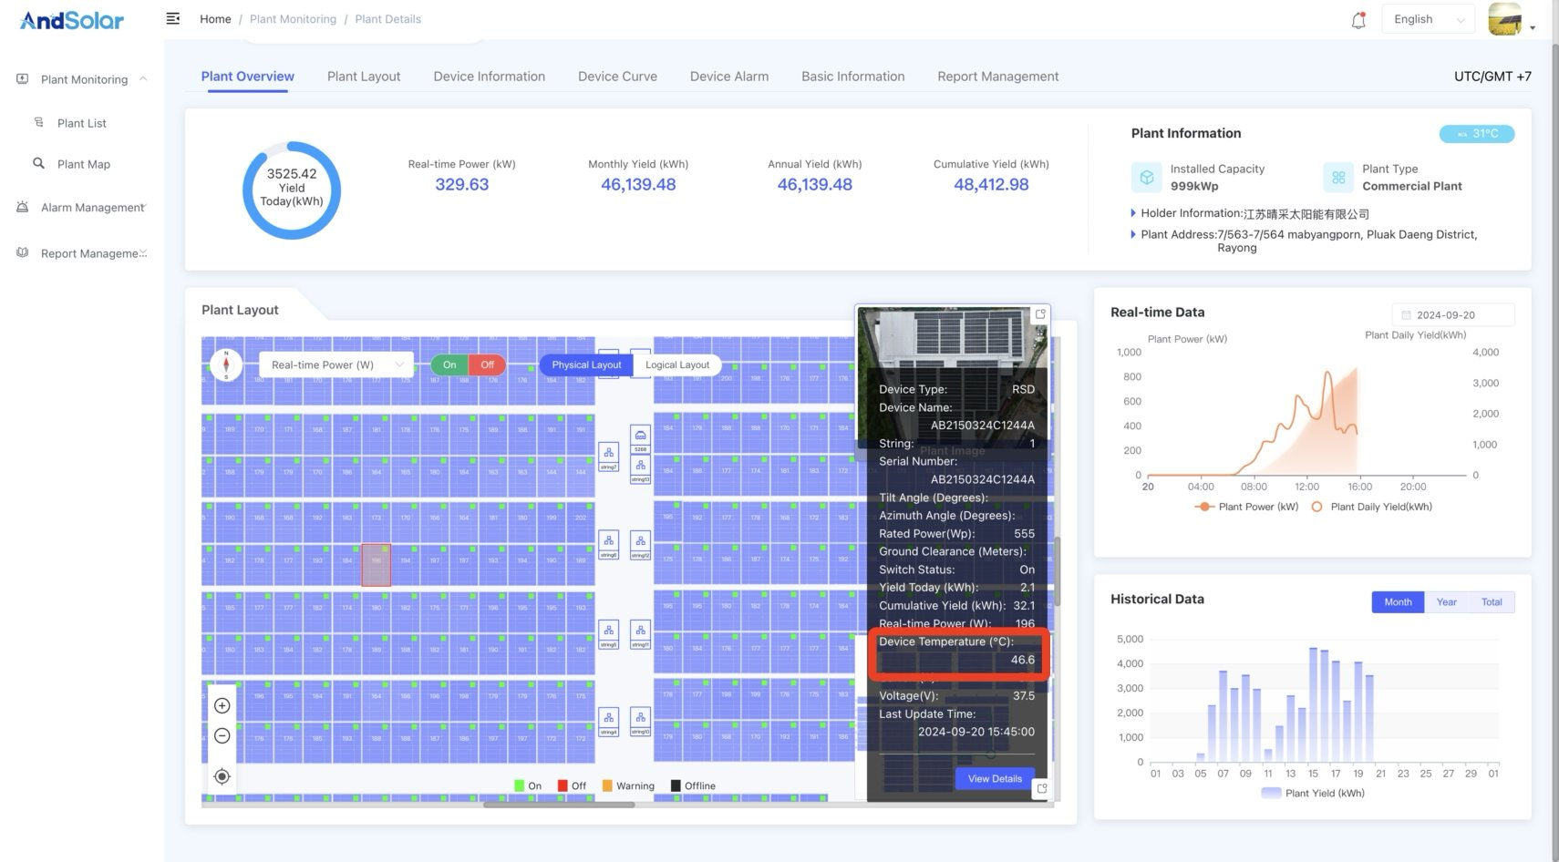Select the red highlighted solar module
The width and height of the screenshot is (1559, 862).
coord(377,565)
